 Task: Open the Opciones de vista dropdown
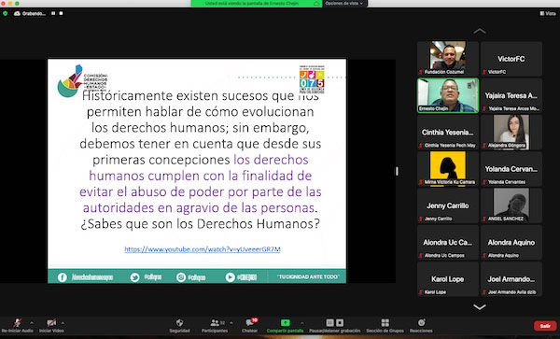tap(344, 3)
